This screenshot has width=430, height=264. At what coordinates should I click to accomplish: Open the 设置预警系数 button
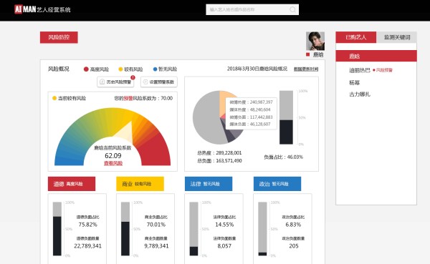pyautogui.click(x=159, y=82)
